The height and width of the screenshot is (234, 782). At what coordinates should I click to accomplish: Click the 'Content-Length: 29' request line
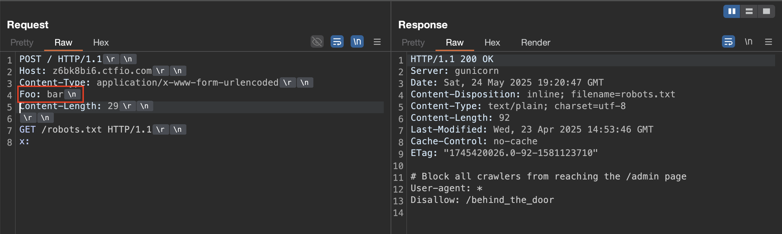point(69,106)
